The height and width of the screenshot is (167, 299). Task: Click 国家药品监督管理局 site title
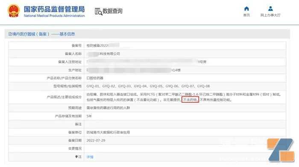(54, 9)
